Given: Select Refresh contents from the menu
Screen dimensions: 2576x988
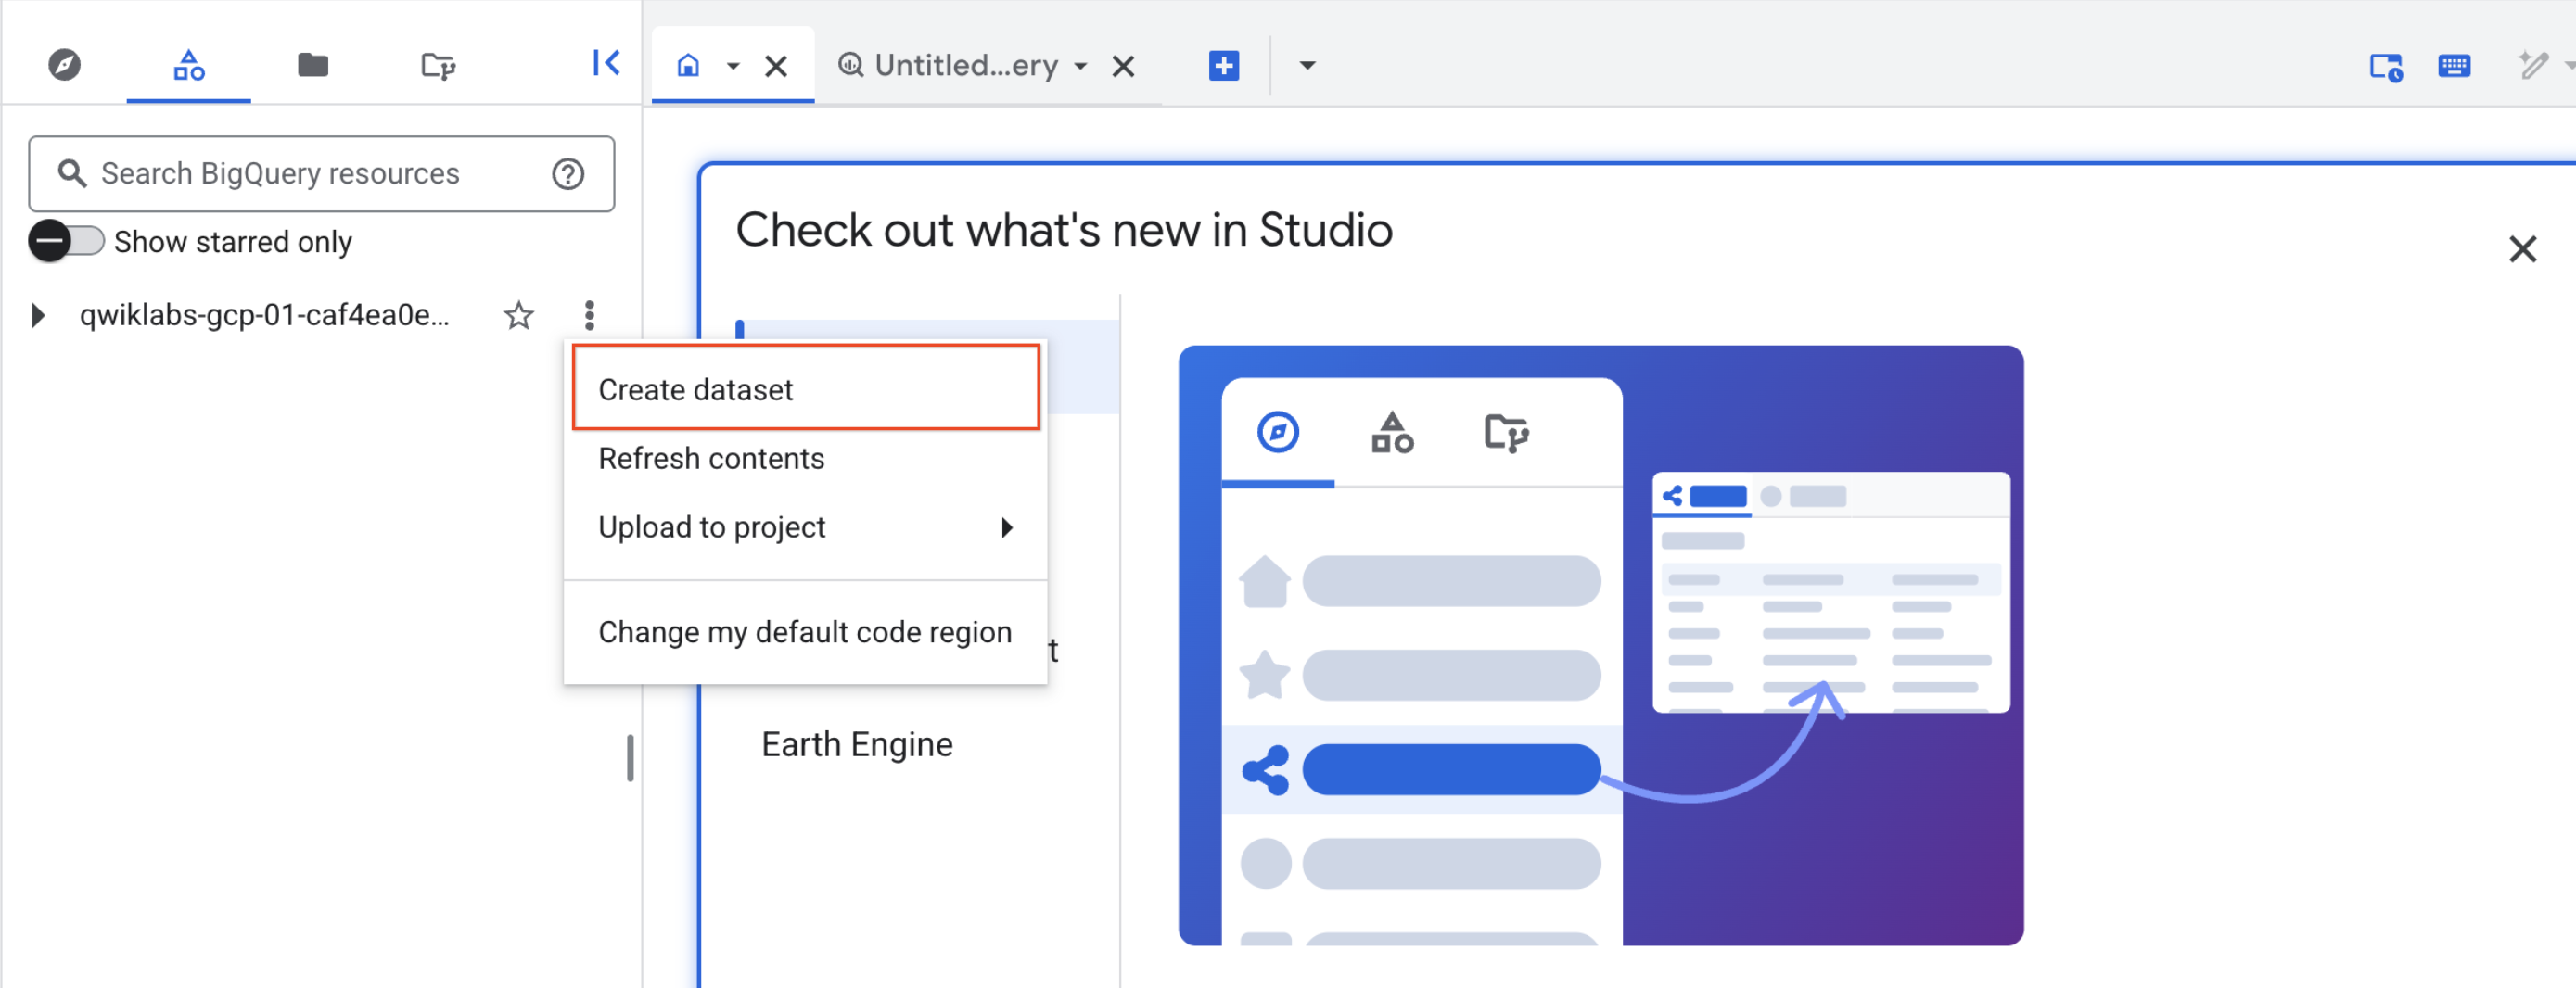Looking at the screenshot, I should pyautogui.click(x=711, y=458).
